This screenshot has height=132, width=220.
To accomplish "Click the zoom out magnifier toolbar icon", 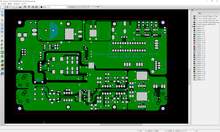I will pyautogui.click(x=29, y=7).
